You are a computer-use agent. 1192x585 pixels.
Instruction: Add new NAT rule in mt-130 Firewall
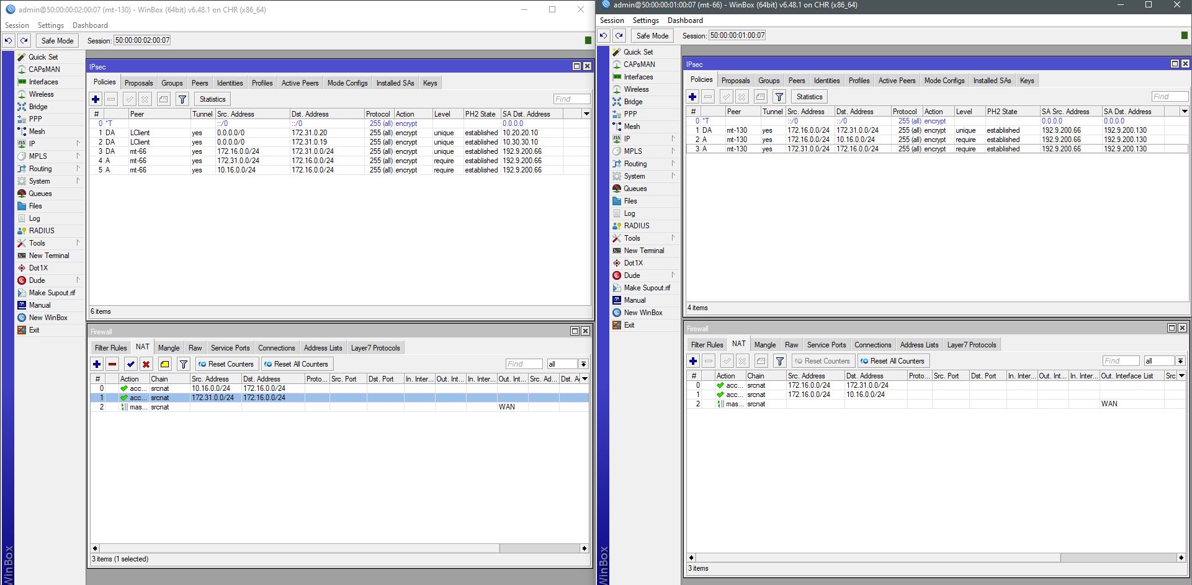[x=97, y=364]
